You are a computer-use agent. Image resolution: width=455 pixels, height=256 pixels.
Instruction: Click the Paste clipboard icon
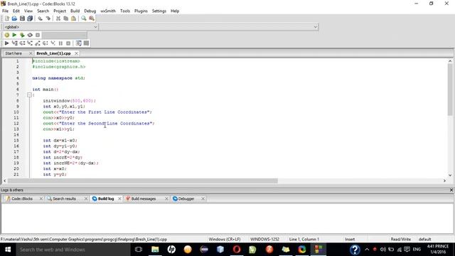click(73, 18)
